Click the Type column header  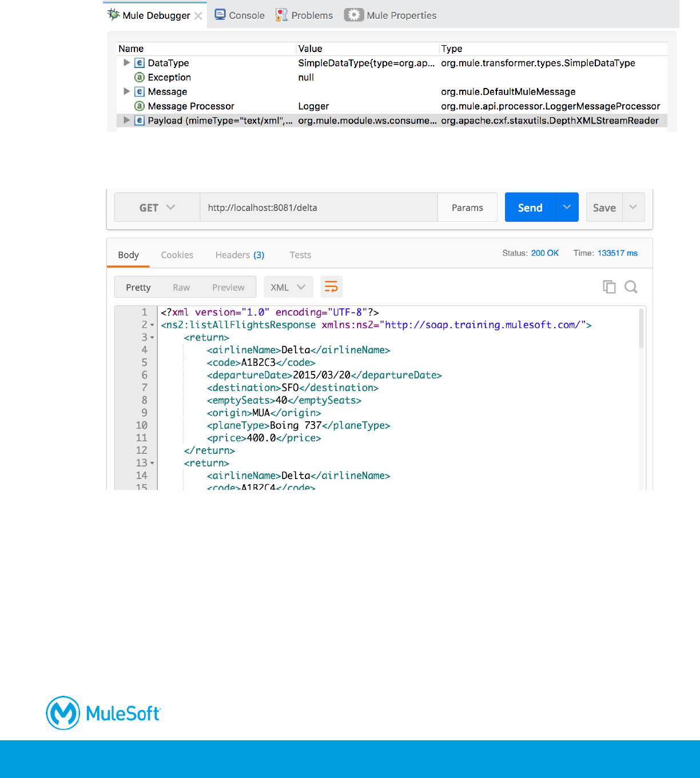(x=452, y=49)
